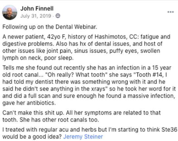Click the globe public audience icon
Viewport: 178px width, 141px height.
tap(58, 16)
